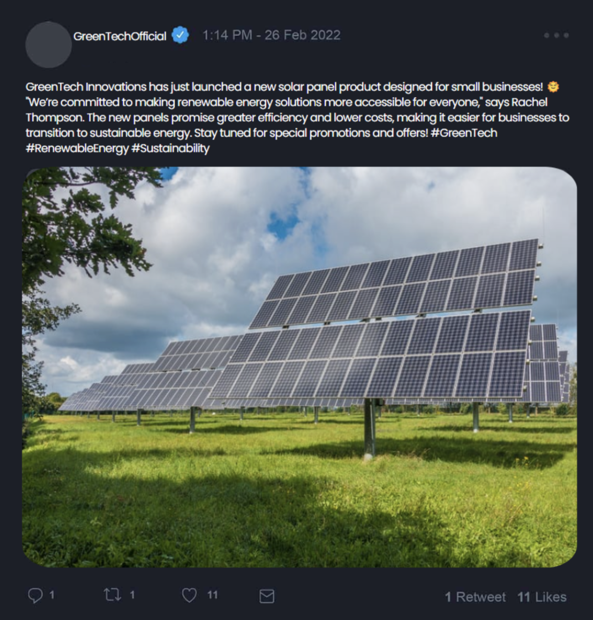
Task: Share tweet via the envelope icon
Action: [266, 596]
